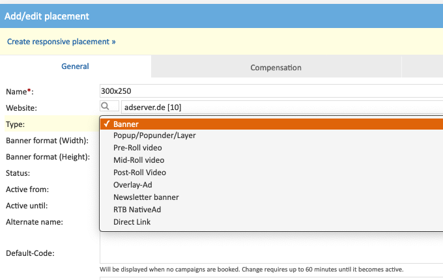The image size is (443, 280).
Task: Choose Pre-Roll video placement type
Action: click(272, 148)
